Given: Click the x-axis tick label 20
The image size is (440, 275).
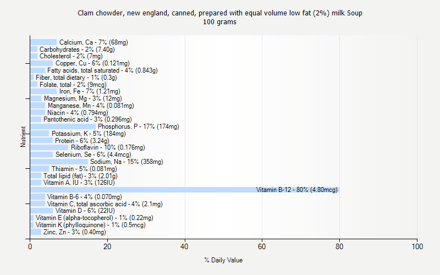Looking at the screenshot, I should pos(107,246).
